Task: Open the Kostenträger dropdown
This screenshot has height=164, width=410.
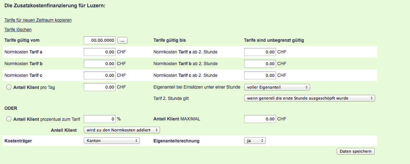Action: (x=112, y=141)
